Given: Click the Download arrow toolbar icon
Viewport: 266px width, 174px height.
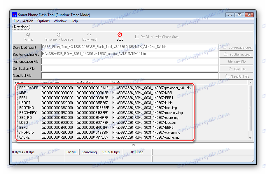Looking at the screenshot, I should pos(89,35).
